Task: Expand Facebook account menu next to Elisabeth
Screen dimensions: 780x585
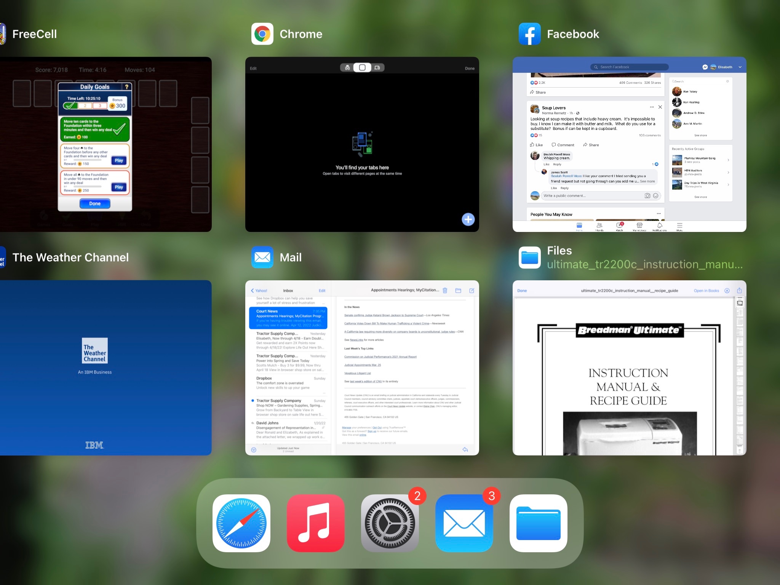Action: click(x=740, y=67)
